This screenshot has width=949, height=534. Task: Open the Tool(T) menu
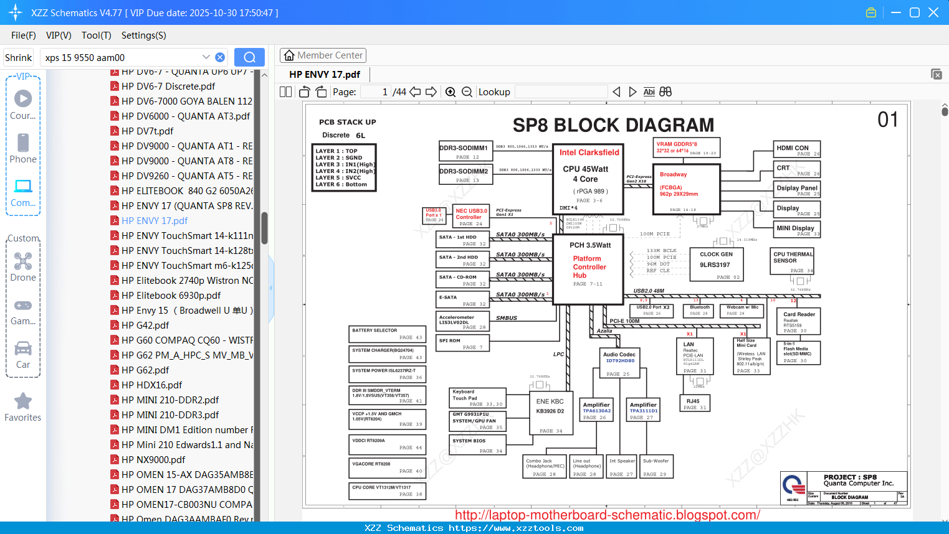pyautogui.click(x=97, y=35)
